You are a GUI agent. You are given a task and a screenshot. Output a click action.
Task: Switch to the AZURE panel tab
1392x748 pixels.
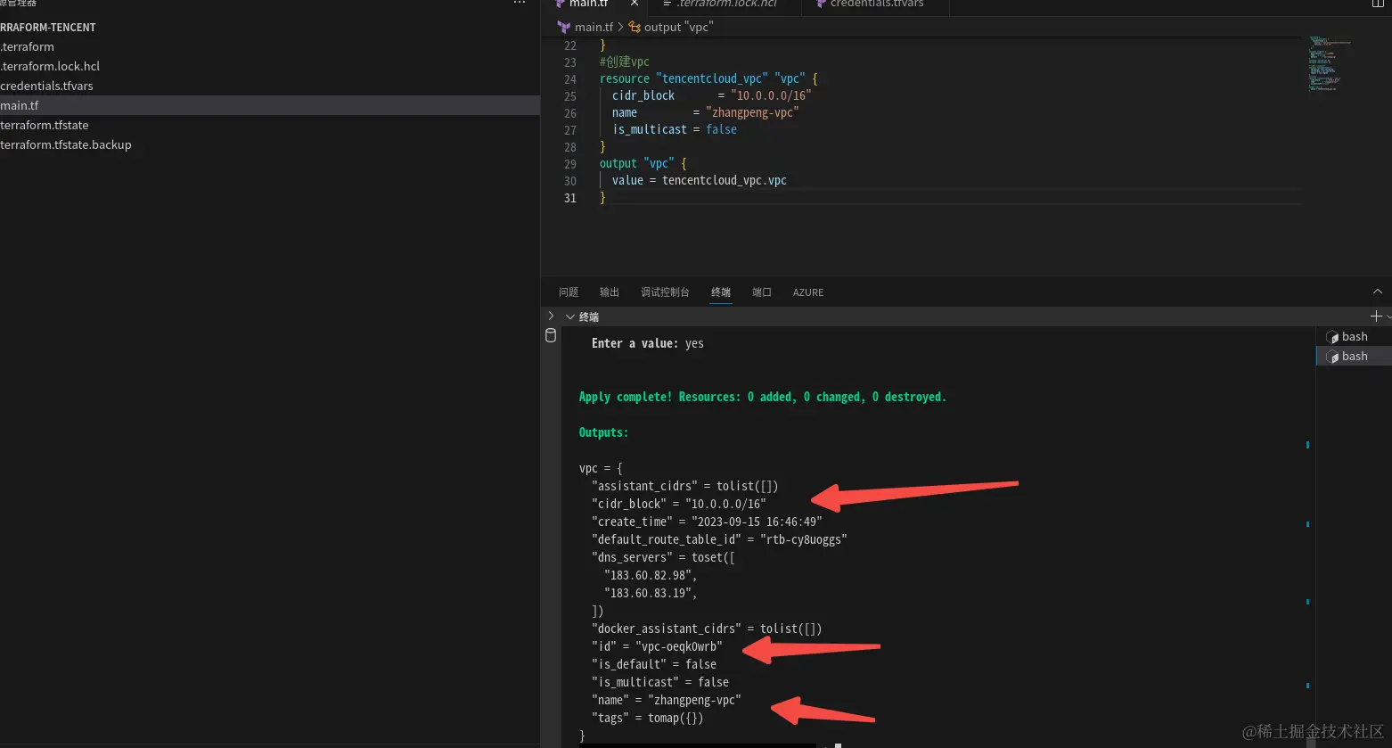click(x=808, y=292)
